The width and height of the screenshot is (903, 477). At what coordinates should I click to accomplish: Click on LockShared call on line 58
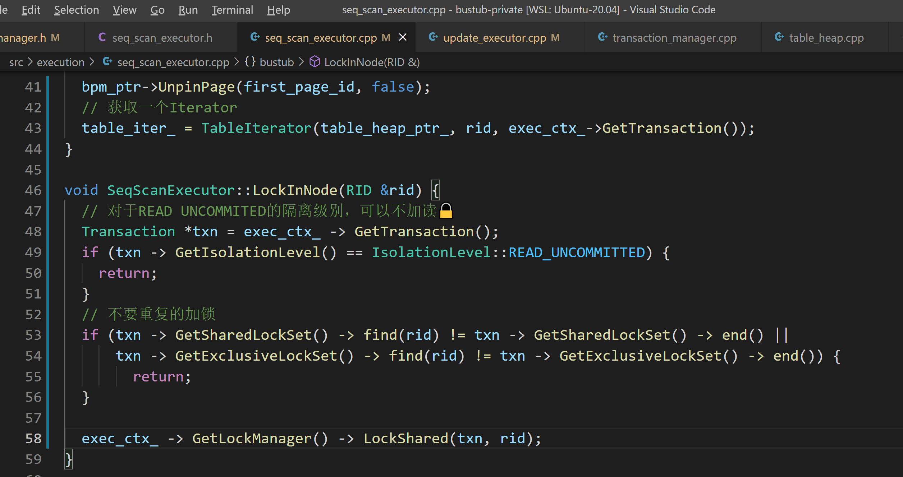click(405, 439)
